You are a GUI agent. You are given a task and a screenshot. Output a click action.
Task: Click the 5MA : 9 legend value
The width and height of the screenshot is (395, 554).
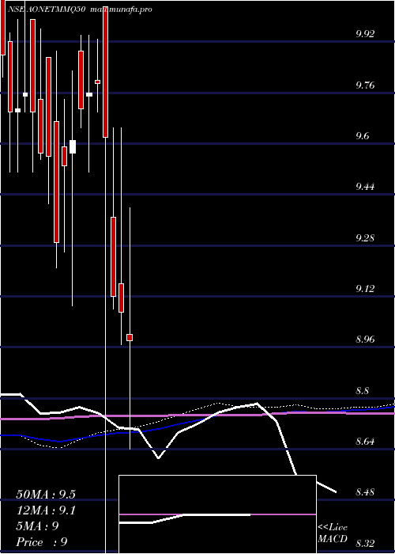point(37,526)
